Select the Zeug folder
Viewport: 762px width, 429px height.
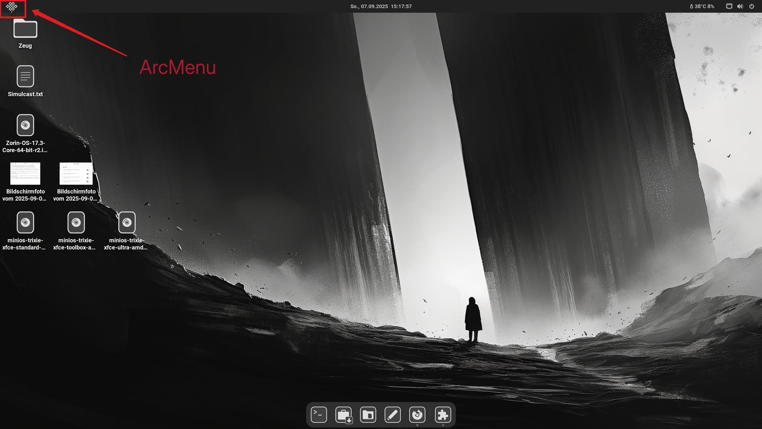pos(25,30)
